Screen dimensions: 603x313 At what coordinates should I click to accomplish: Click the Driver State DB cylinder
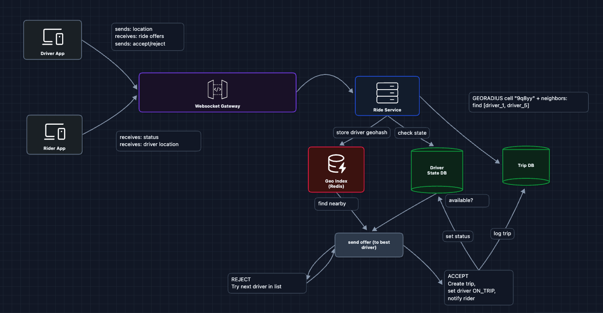click(x=436, y=170)
